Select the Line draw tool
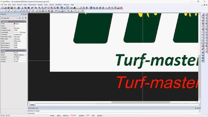Viewport: 208px width, 117px height. [12, 11]
